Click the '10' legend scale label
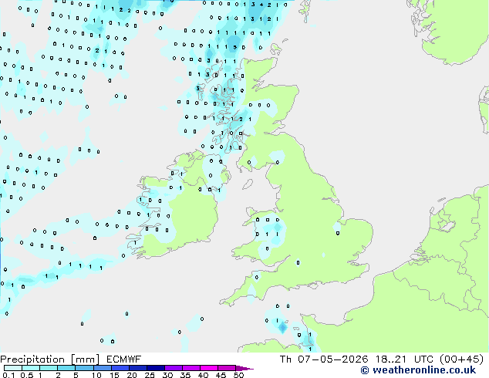 point(96,375)
